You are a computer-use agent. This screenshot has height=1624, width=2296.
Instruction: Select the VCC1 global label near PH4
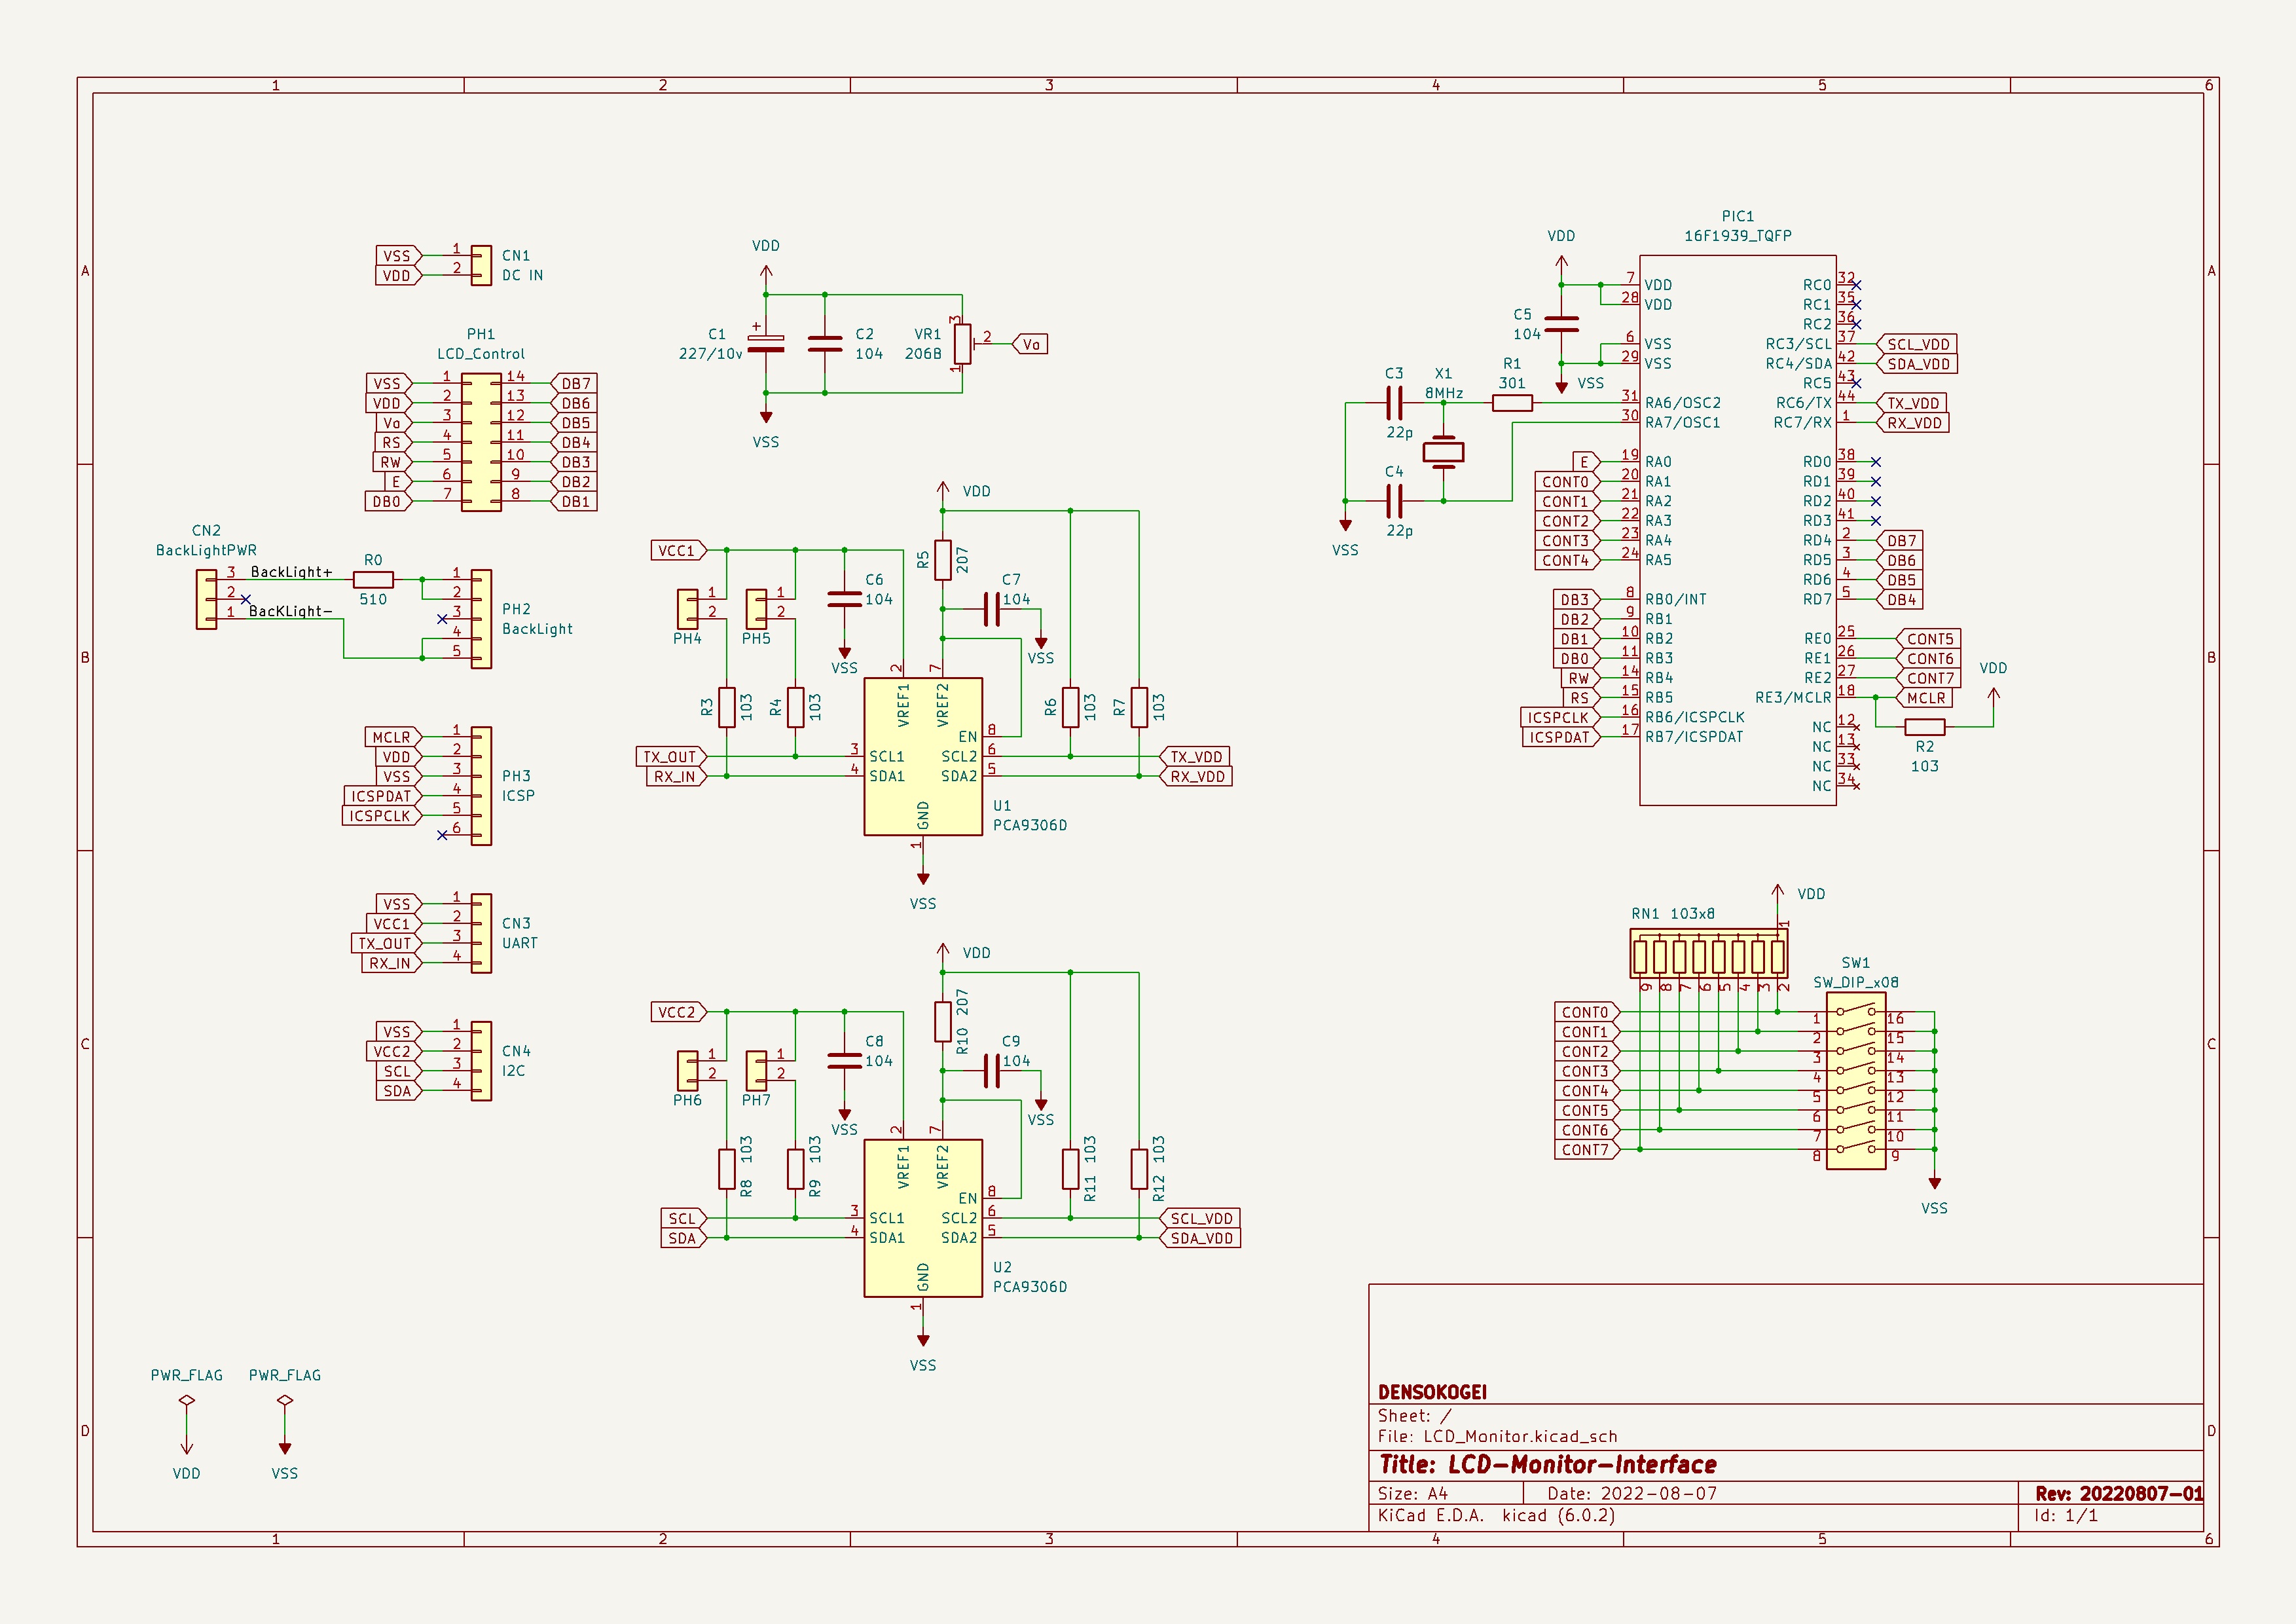pyautogui.click(x=678, y=550)
